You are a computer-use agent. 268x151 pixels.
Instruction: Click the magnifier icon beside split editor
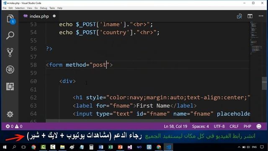(x=239, y=16)
